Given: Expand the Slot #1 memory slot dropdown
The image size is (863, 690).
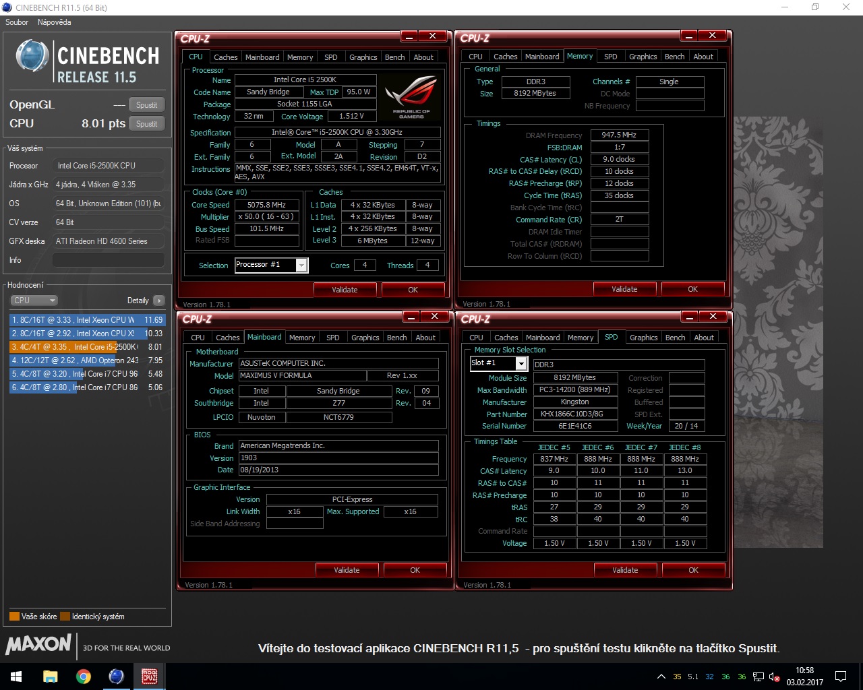Looking at the screenshot, I should [521, 364].
